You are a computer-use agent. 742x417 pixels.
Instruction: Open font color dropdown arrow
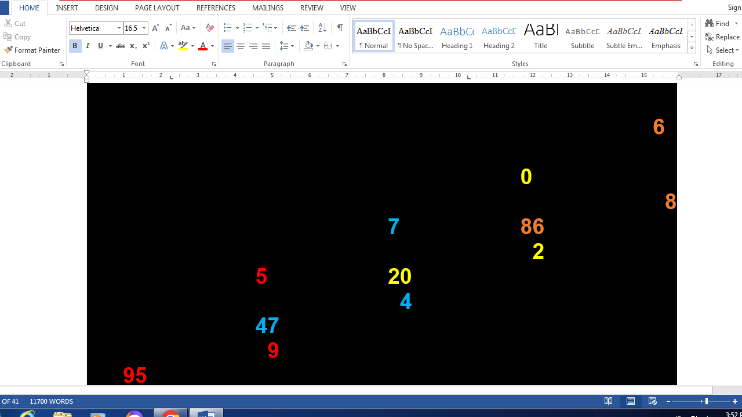[212, 46]
